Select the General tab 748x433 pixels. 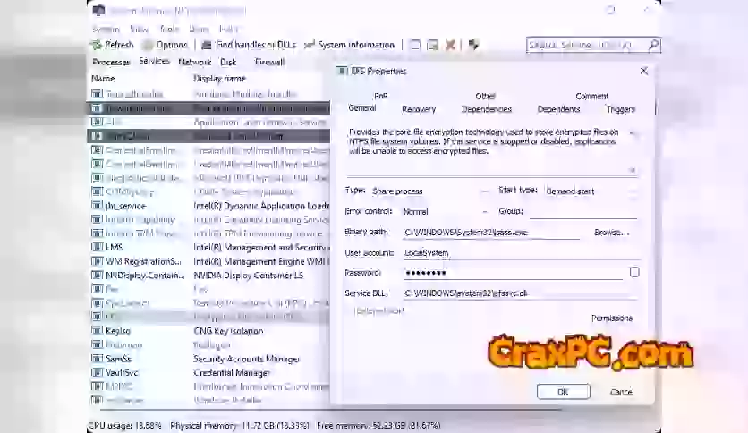tap(362, 108)
